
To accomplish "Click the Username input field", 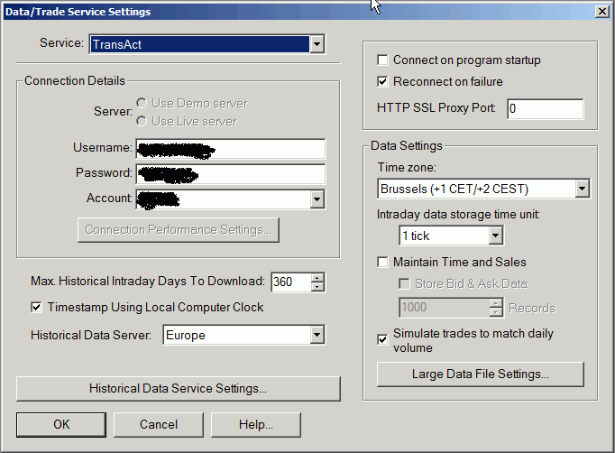I will (x=231, y=148).
